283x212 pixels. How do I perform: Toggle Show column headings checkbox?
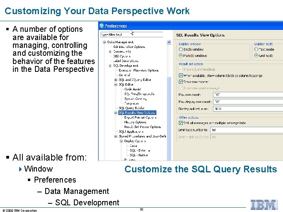pyautogui.click(x=180, y=69)
